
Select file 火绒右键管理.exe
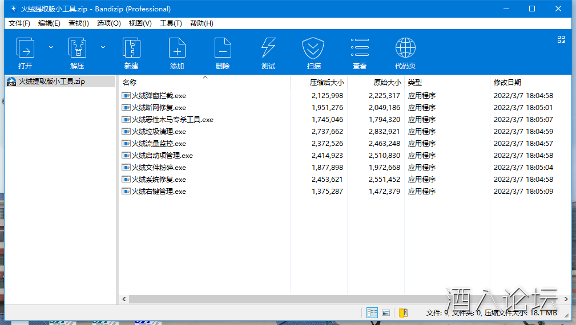[159, 192]
